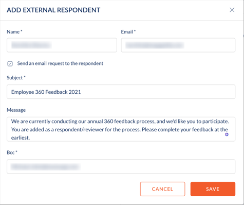Click the 'Email *' field label
The height and width of the screenshot is (205, 244).
click(x=128, y=32)
